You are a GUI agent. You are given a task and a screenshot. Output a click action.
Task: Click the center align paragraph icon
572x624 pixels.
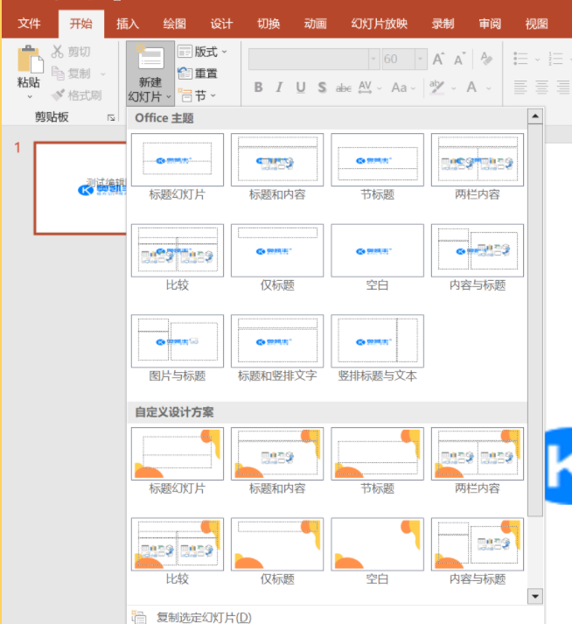click(x=541, y=88)
